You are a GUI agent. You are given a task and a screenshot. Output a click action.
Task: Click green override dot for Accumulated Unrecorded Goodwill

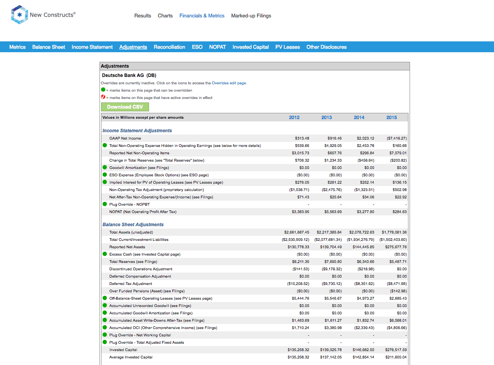[105, 305]
